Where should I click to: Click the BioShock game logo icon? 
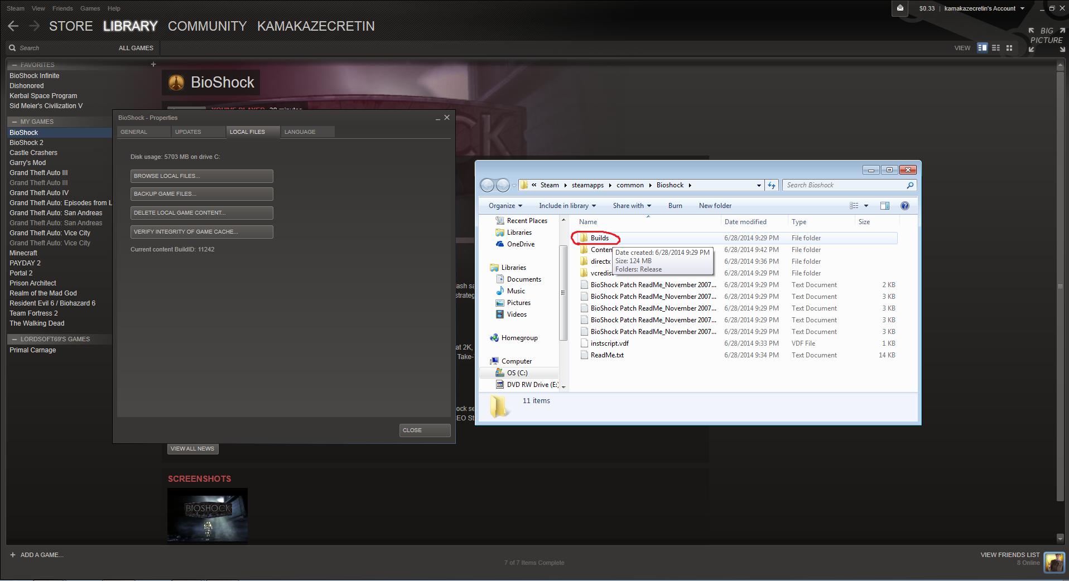(x=176, y=83)
